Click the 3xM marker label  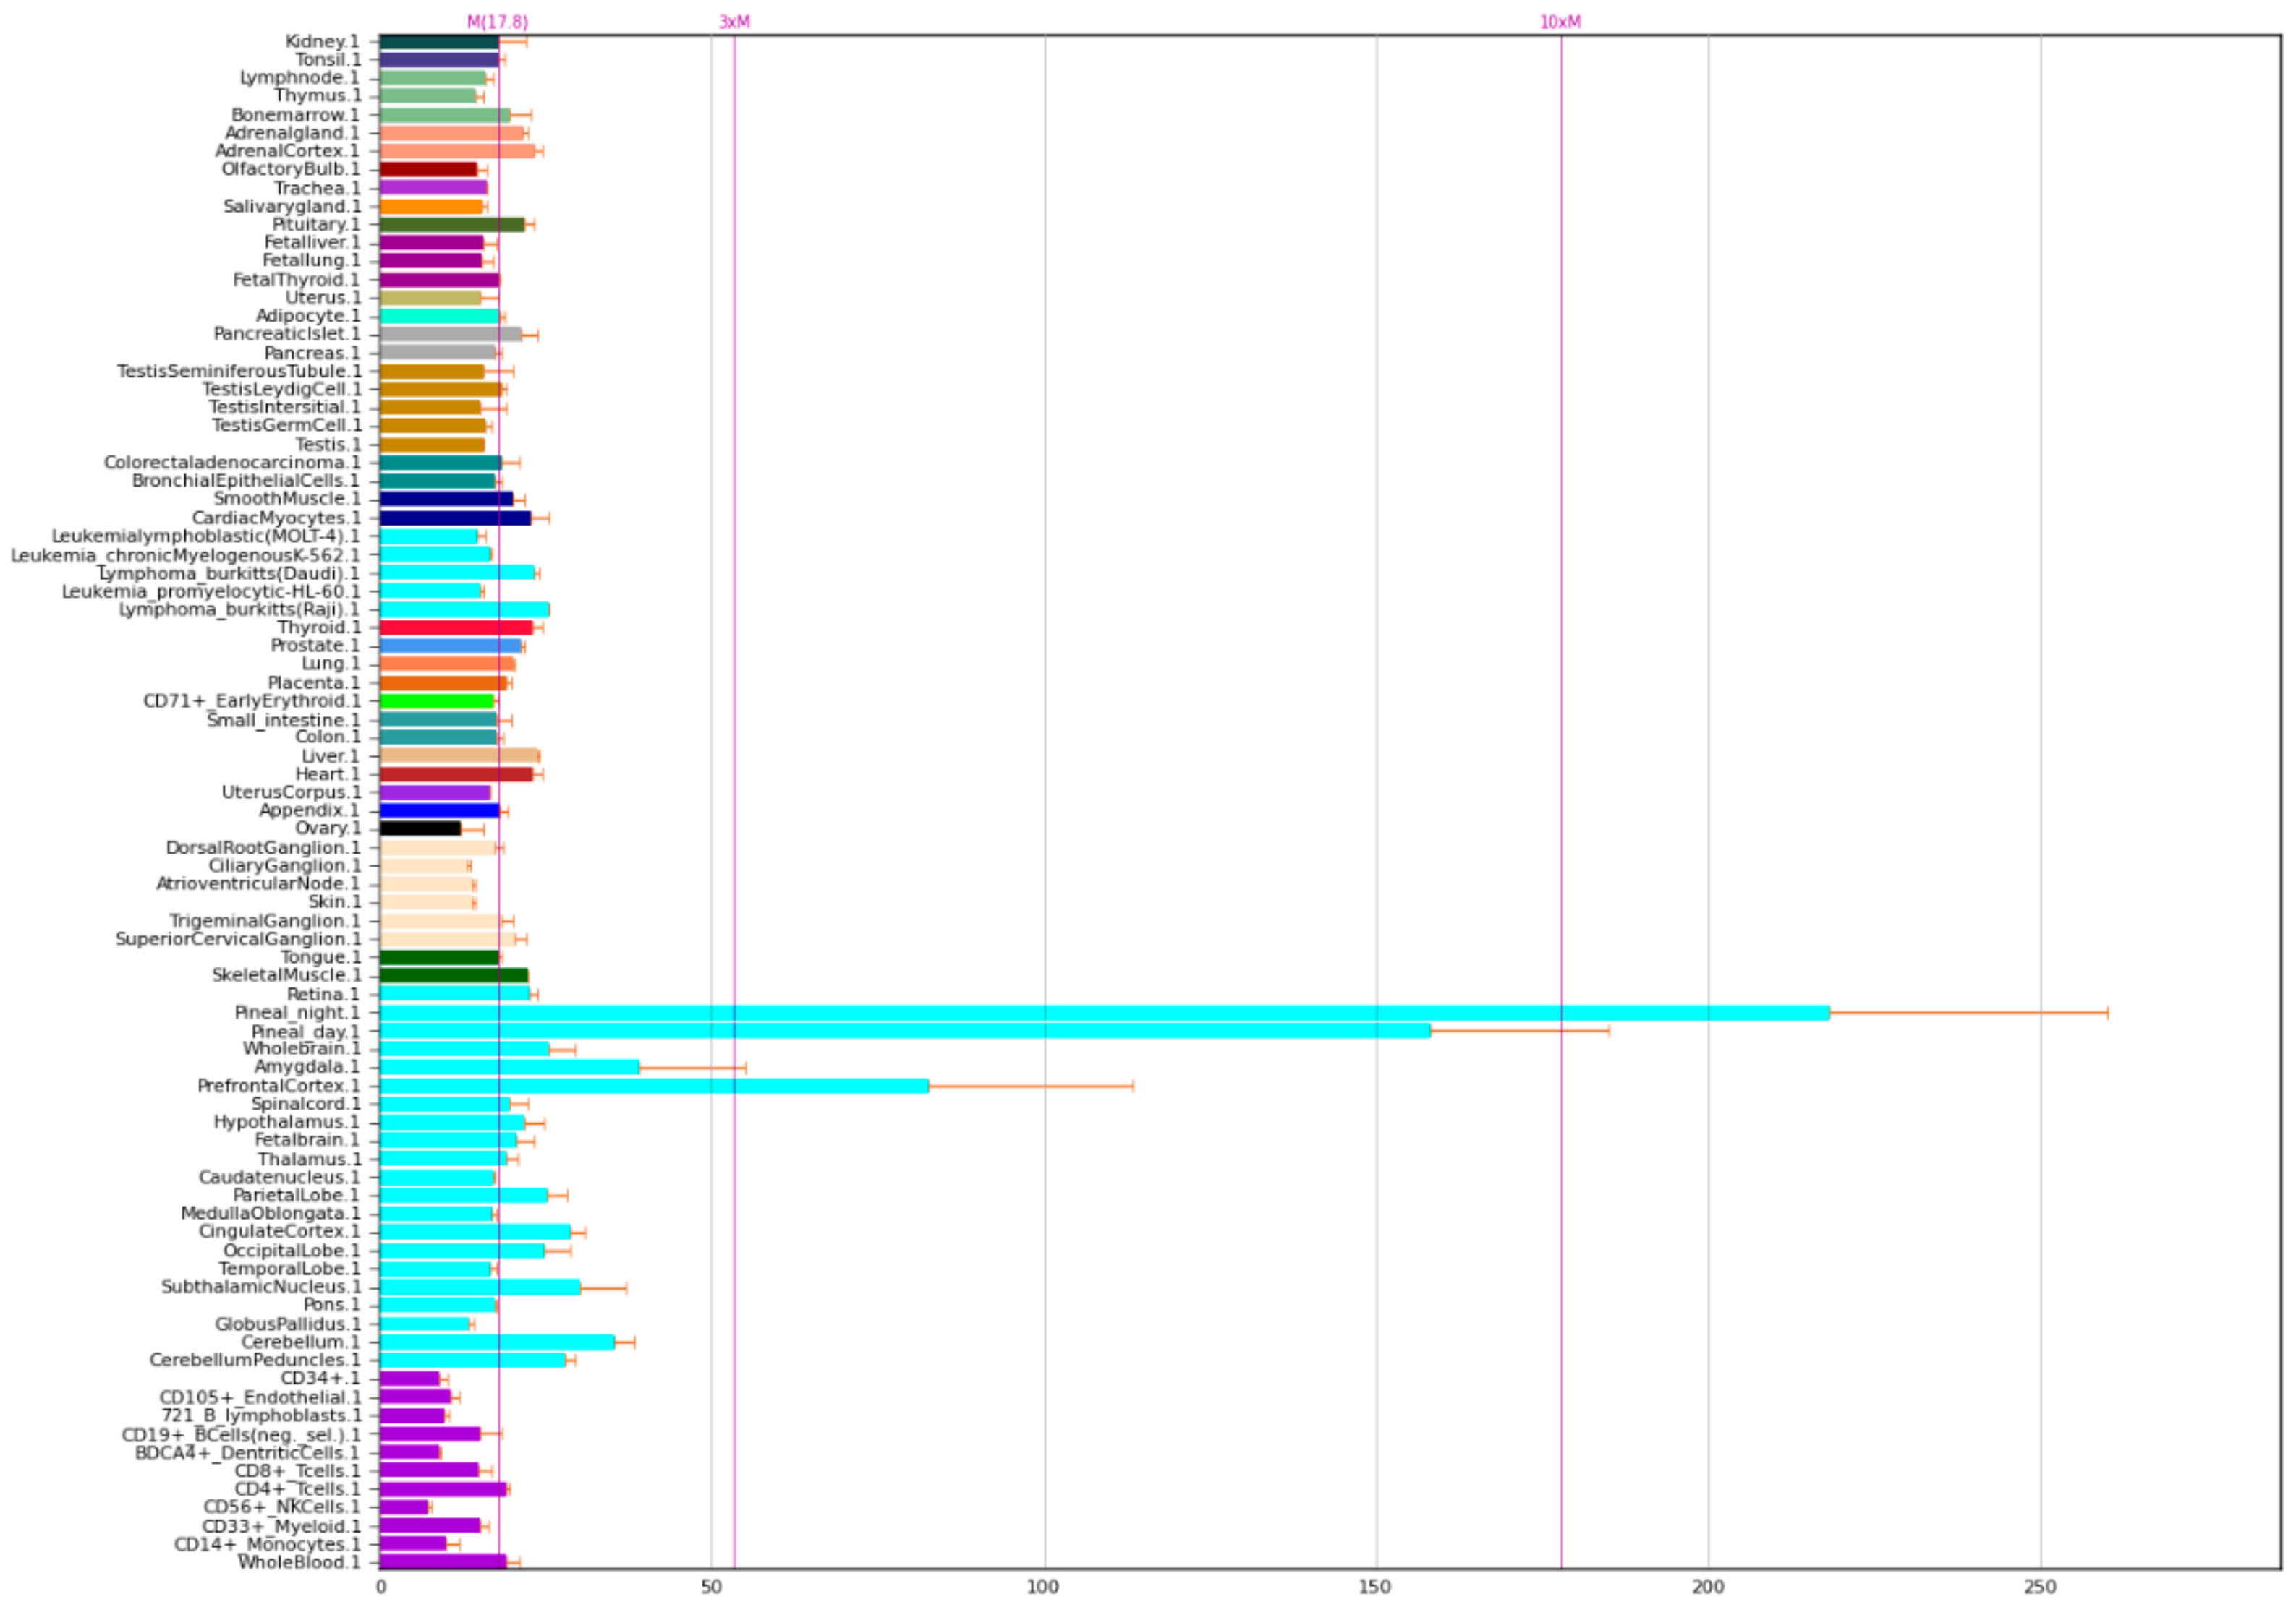[x=734, y=22]
